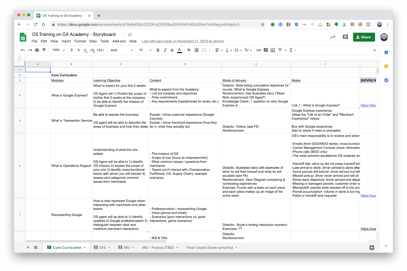Open the comments history icon
407x271 pixels.
(345, 37)
